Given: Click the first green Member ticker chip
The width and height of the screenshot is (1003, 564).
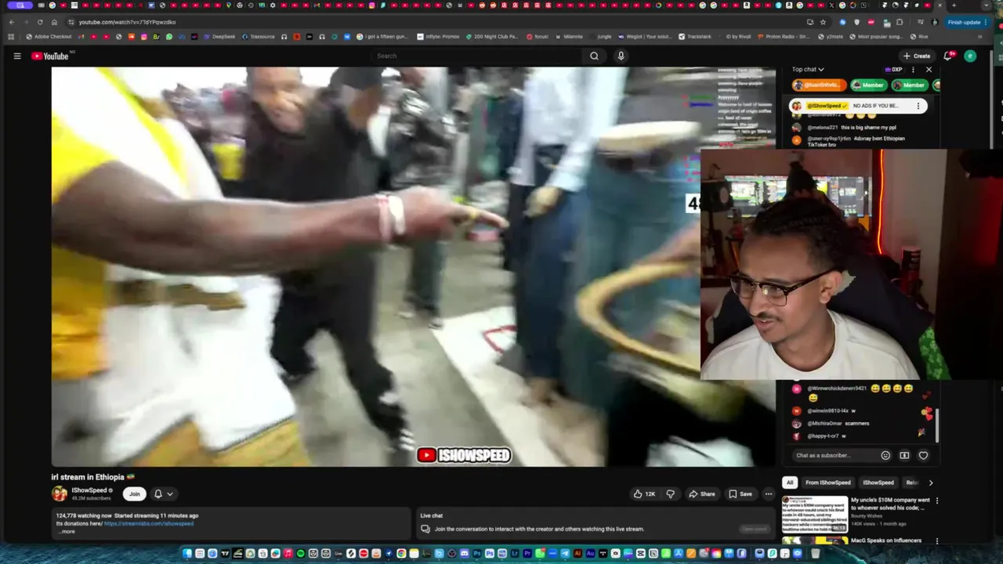Looking at the screenshot, I should [867, 85].
